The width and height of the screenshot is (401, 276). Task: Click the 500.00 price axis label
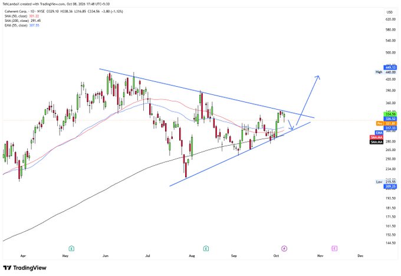(390, 52)
